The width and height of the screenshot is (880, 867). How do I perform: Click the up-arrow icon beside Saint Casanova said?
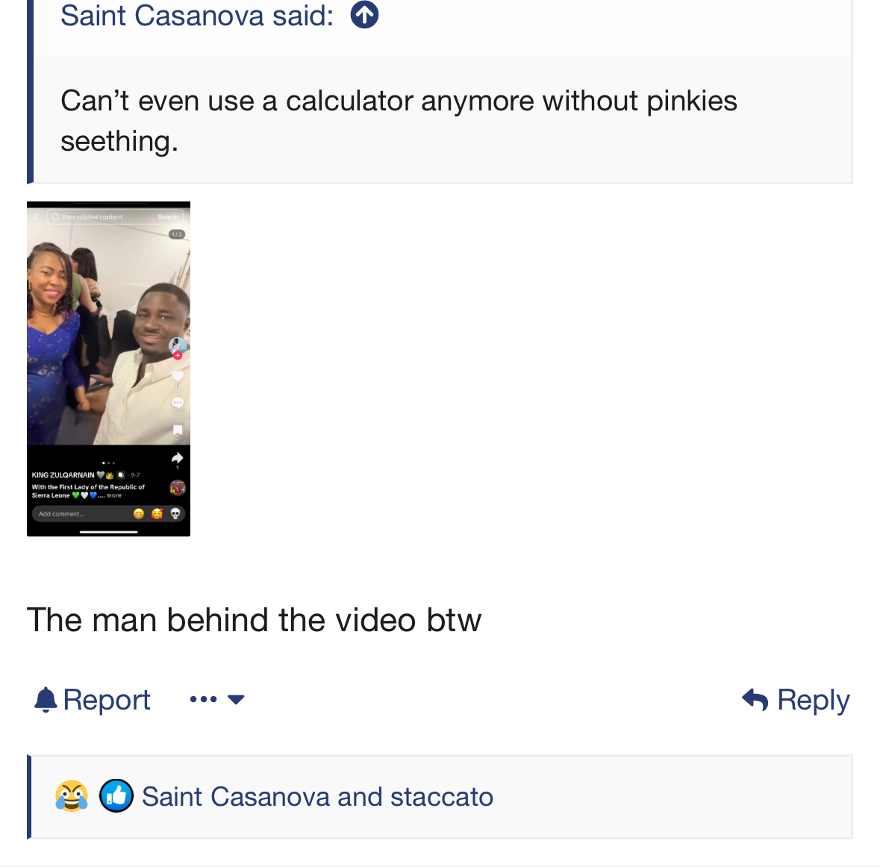click(364, 15)
